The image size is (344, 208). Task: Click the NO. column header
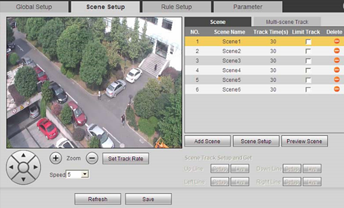click(195, 32)
